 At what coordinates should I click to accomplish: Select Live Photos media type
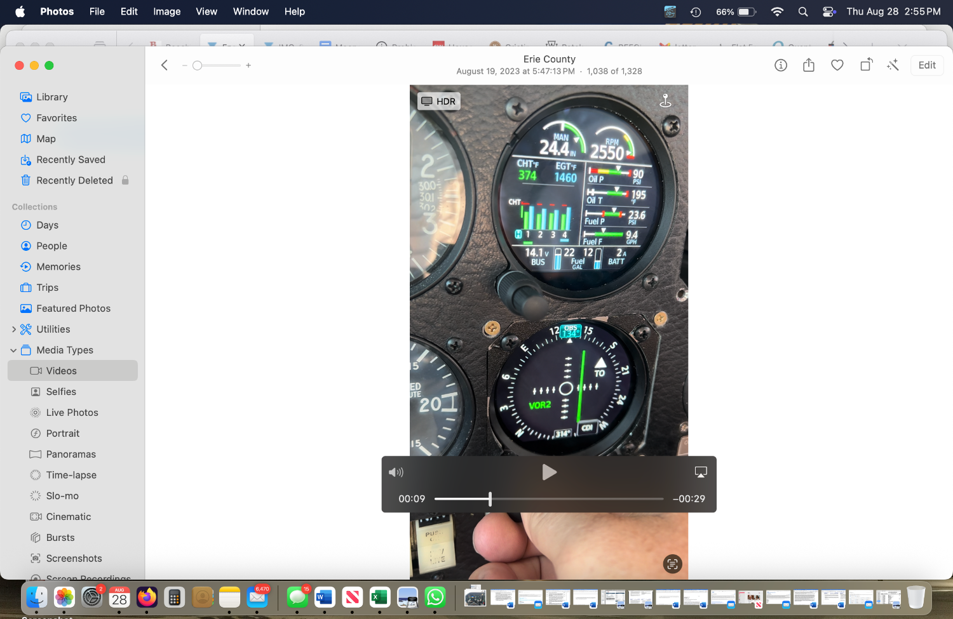(x=72, y=413)
